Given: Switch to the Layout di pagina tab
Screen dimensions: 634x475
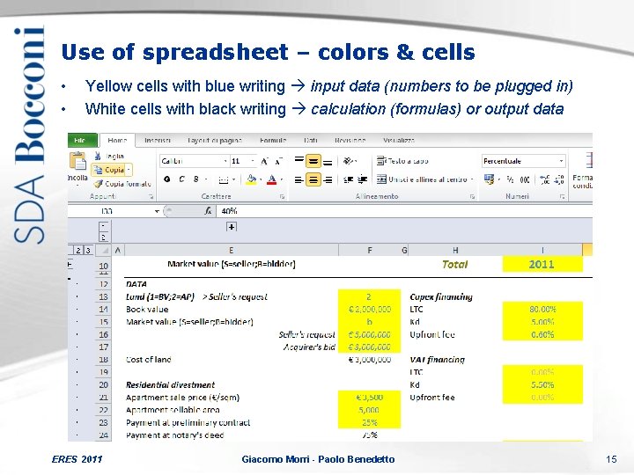Looking at the screenshot, I should coord(215,140).
